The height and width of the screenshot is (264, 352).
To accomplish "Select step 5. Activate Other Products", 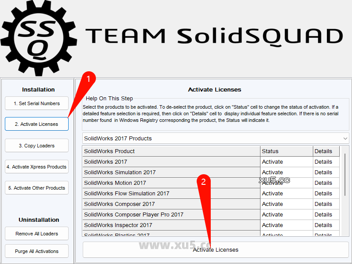I will [x=36, y=188].
